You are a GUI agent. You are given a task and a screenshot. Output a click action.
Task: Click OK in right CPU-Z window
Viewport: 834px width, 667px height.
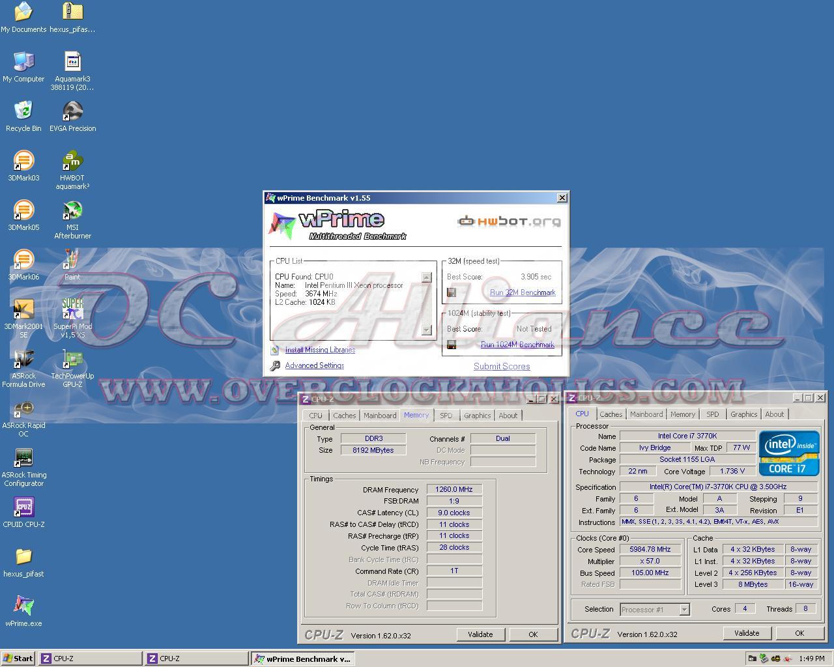click(799, 633)
